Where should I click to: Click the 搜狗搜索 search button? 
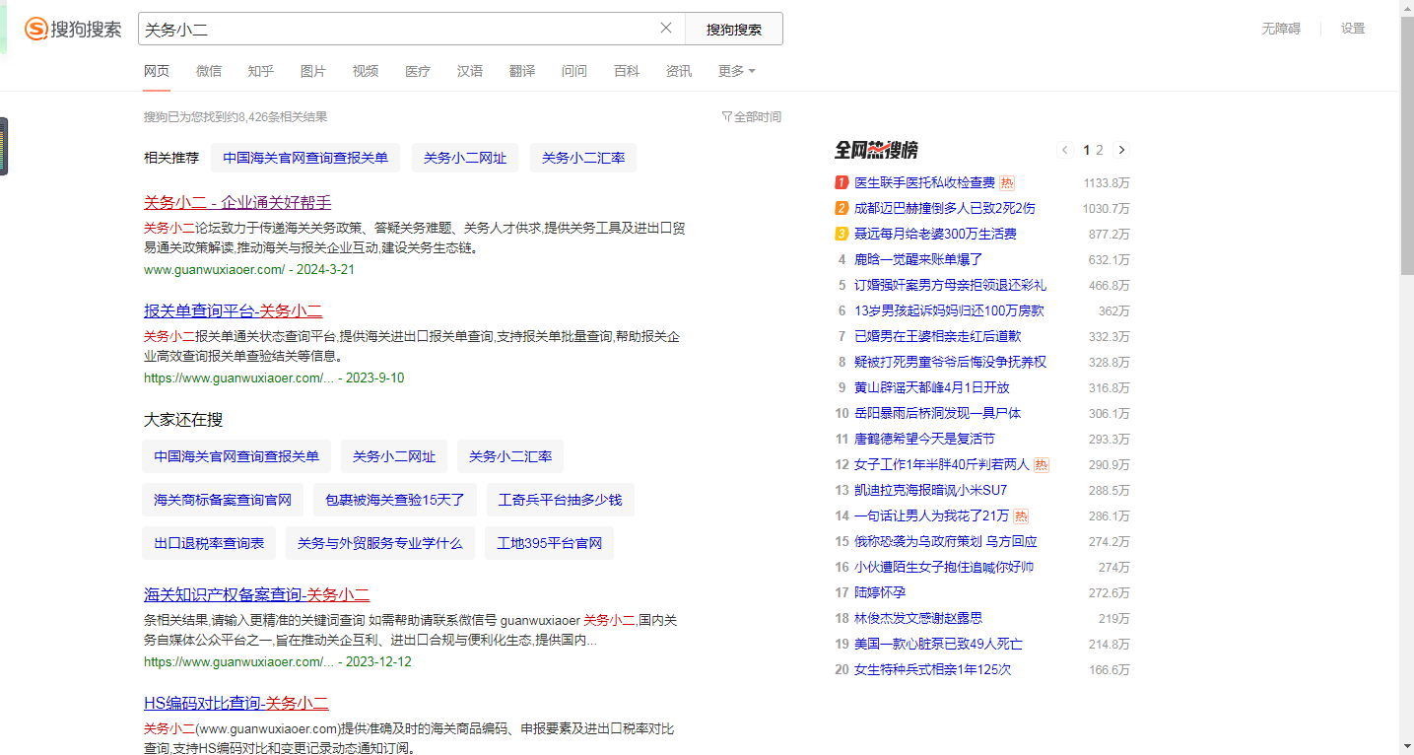pos(734,29)
